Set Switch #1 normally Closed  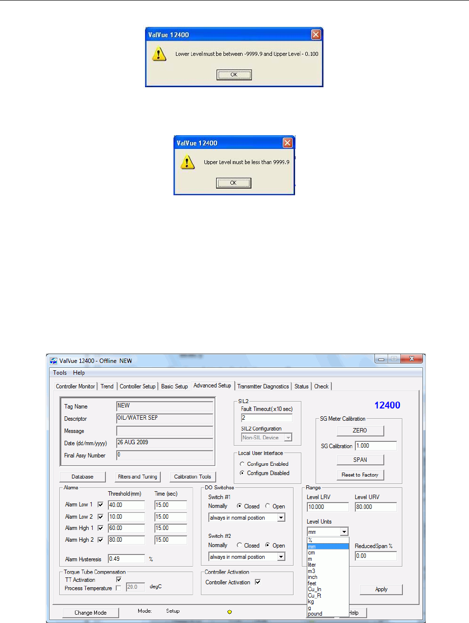coord(239,506)
